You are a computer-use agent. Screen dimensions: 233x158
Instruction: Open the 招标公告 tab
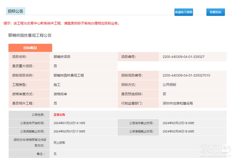coord(15,11)
